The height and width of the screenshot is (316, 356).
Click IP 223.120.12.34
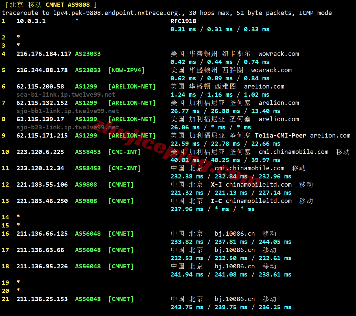pos(40,168)
